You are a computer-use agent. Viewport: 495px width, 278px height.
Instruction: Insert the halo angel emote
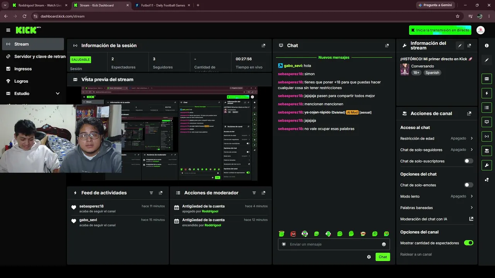click(282, 234)
